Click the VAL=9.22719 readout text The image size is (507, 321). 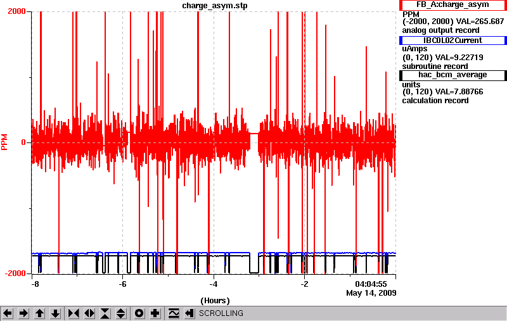pos(459,58)
